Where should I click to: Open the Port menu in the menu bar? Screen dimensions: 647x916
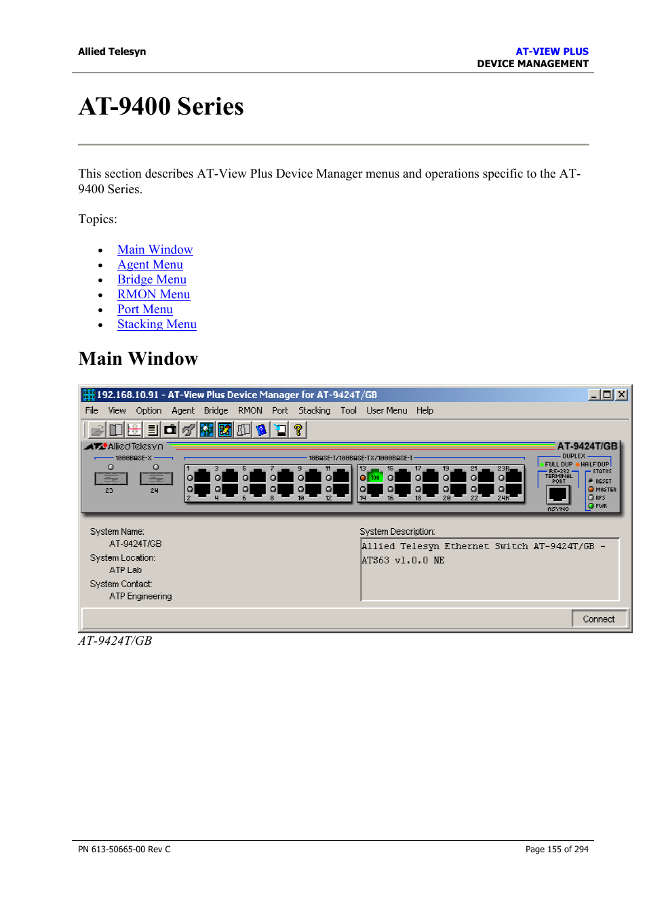[280, 411]
